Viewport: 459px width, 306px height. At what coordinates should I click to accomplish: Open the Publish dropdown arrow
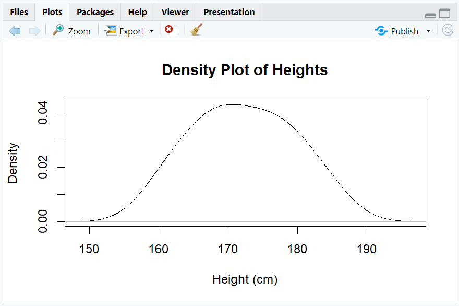[428, 30]
